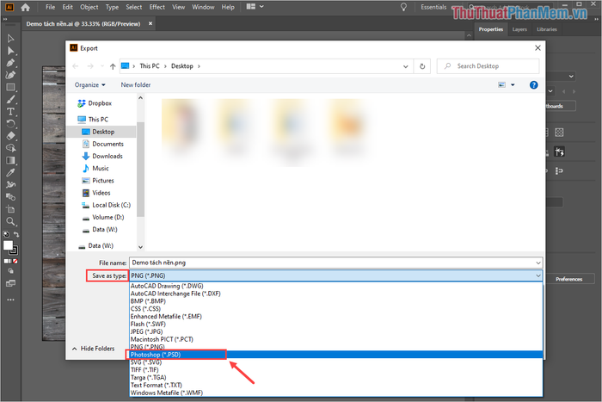The width and height of the screenshot is (602, 402).
Task: Open the Window menu
Action: tap(203, 7)
